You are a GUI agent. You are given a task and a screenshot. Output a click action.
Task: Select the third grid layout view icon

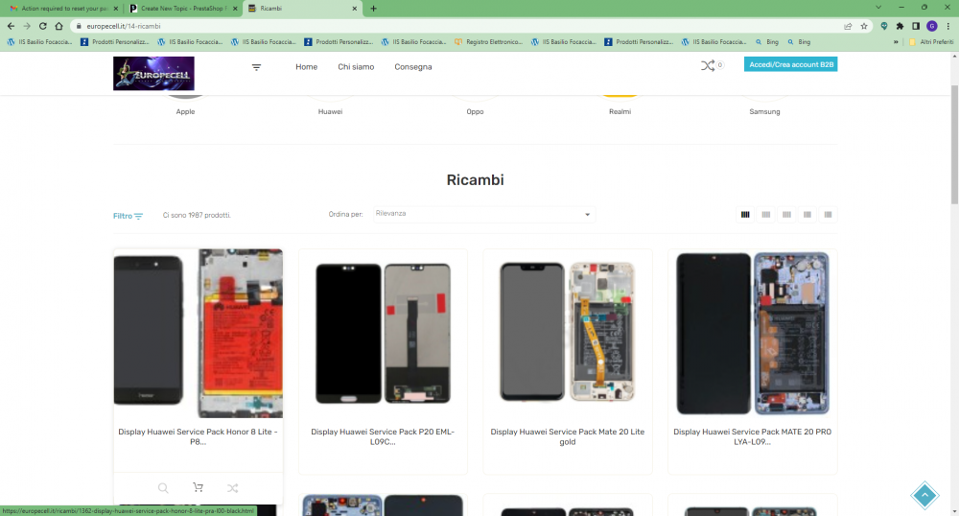click(x=786, y=215)
